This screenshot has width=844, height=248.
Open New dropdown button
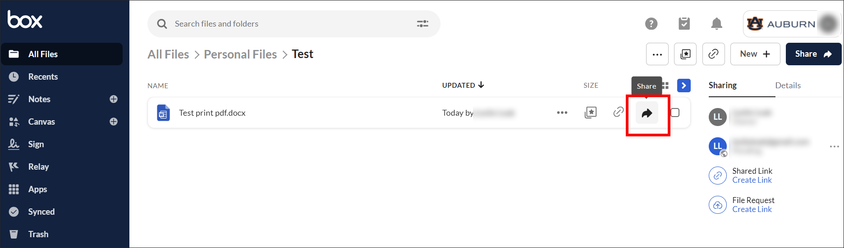[x=755, y=54]
